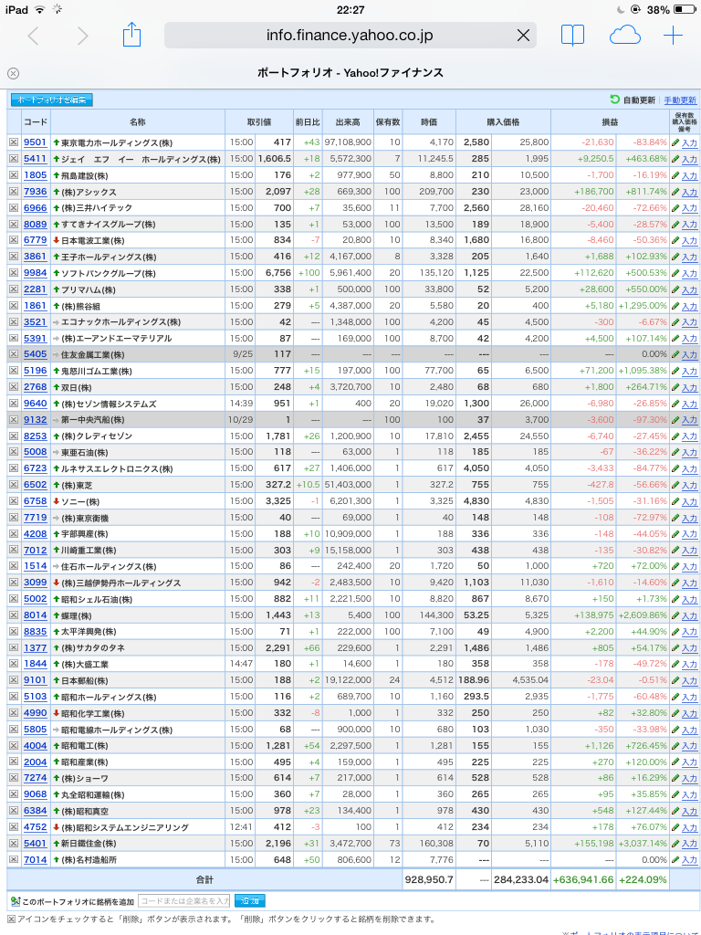Image resolution: width=701 pixels, height=935 pixels.
Task: Open stock code 7936 link
Action: pos(36,192)
